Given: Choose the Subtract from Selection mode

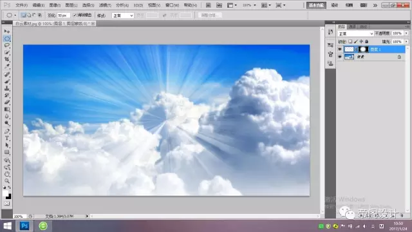Looking at the screenshot, I should (x=34, y=15).
